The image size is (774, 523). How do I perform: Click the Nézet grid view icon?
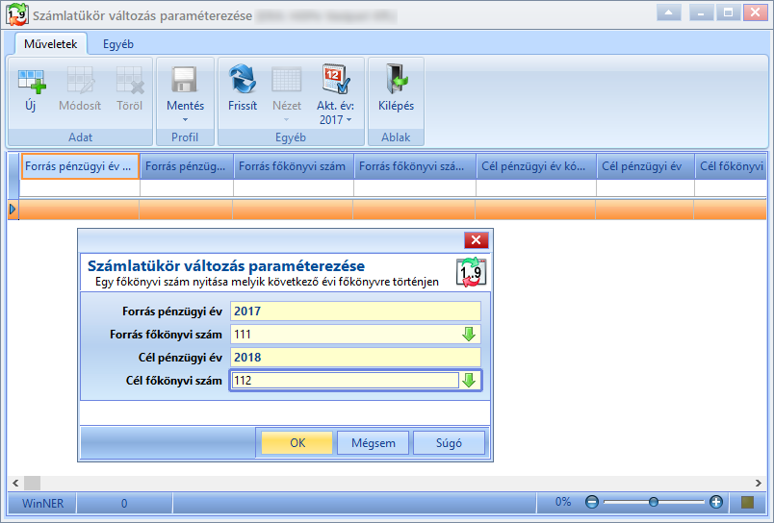[x=287, y=80]
